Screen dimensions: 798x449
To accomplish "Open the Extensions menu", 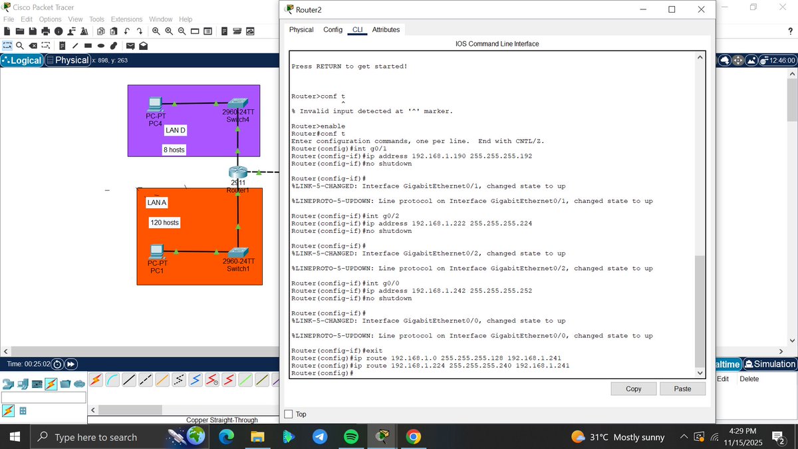I will (126, 19).
